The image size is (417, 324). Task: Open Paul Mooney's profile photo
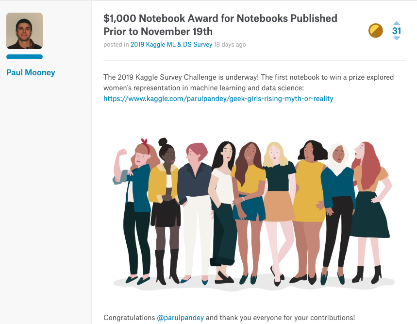click(24, 31)
